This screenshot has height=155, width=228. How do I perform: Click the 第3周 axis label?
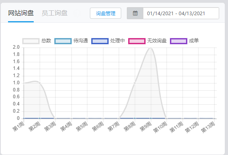click(x=50, y=127)
